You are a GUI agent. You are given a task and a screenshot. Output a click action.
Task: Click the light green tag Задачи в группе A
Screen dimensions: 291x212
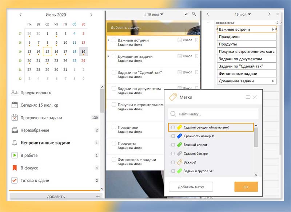click(179, 171)
